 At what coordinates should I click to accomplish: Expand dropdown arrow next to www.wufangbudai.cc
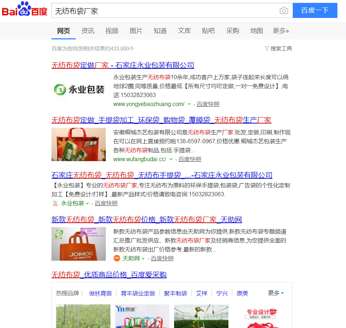click(x=171, y=159)
